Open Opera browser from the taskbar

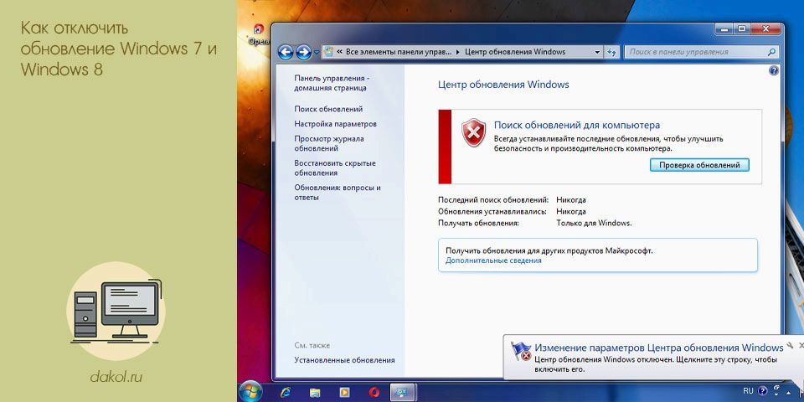coord(374,394)
